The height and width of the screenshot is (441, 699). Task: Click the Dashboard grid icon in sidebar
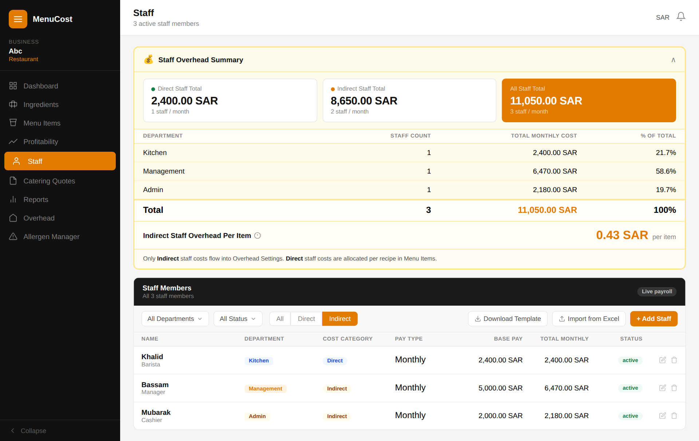13,86
